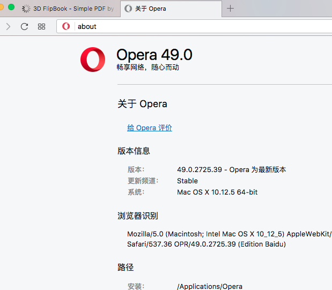Click the 版本: label
The height and width of the screenshot is (290, 332).
(x=136, y=169)
